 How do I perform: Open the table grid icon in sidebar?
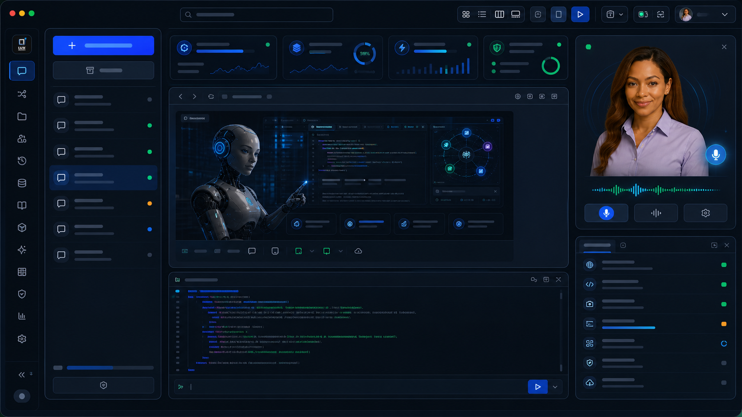22,272
